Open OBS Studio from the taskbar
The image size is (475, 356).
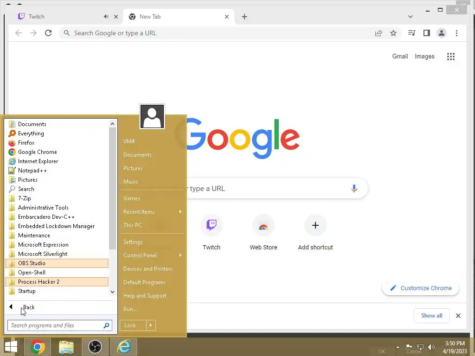click(x=95, y=347)
